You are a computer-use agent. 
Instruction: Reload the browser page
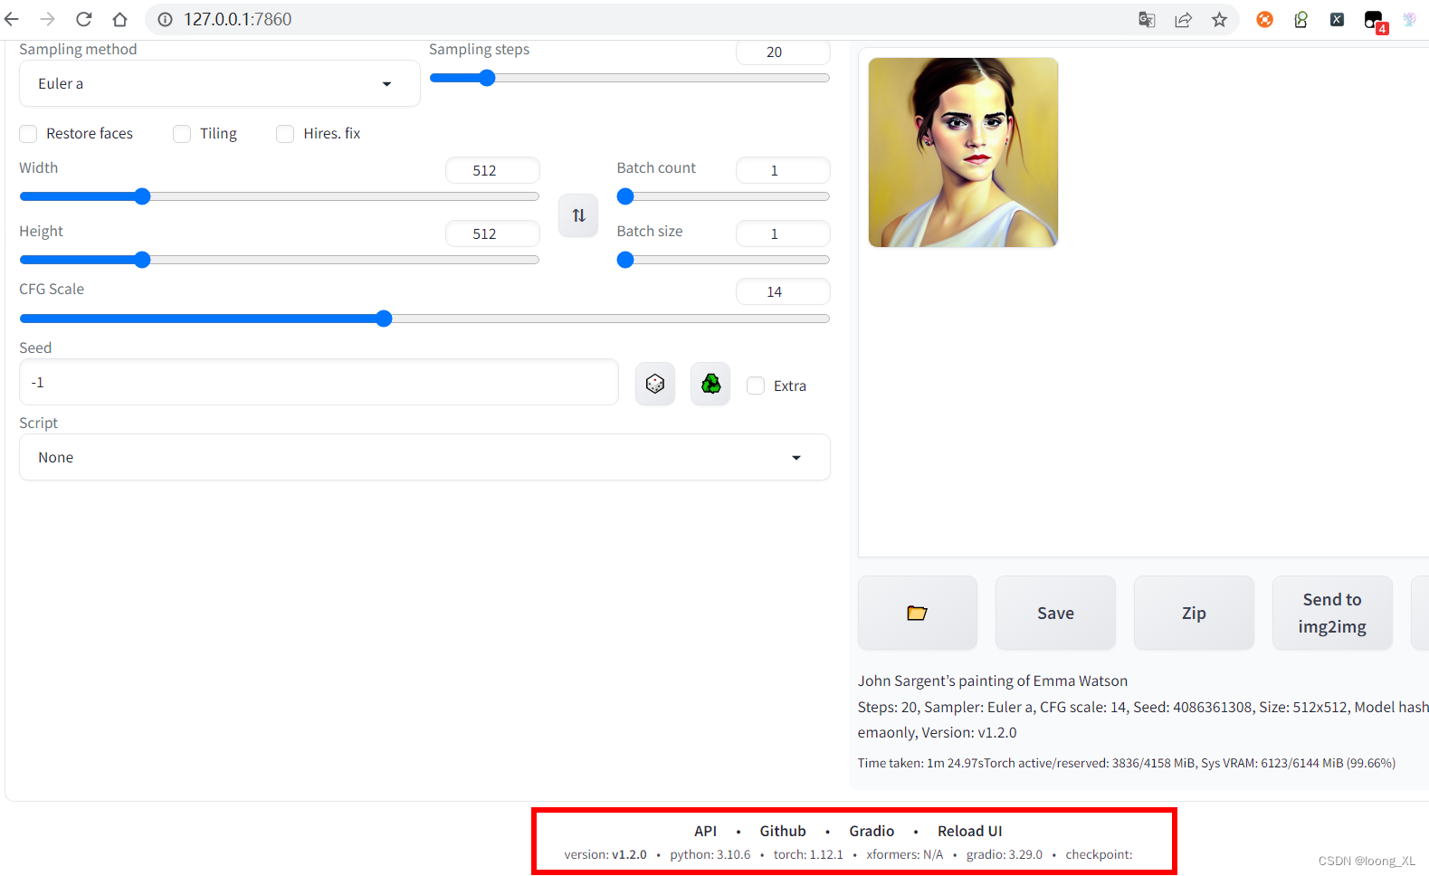click(x=83, y=19)
